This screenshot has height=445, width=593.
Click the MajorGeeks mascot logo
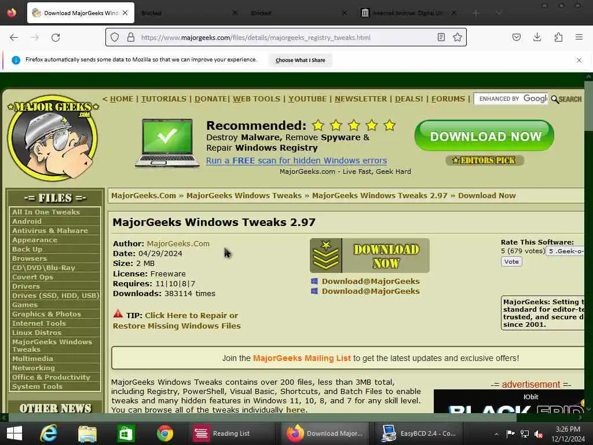point(53,137)
